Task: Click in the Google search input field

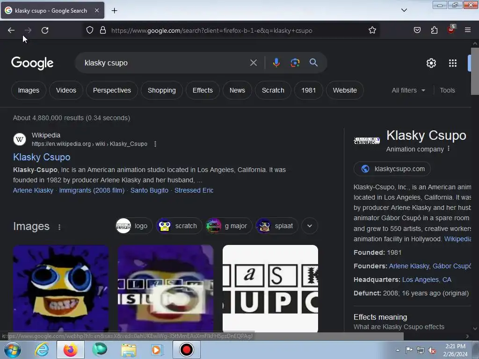Action: (165, 63)
